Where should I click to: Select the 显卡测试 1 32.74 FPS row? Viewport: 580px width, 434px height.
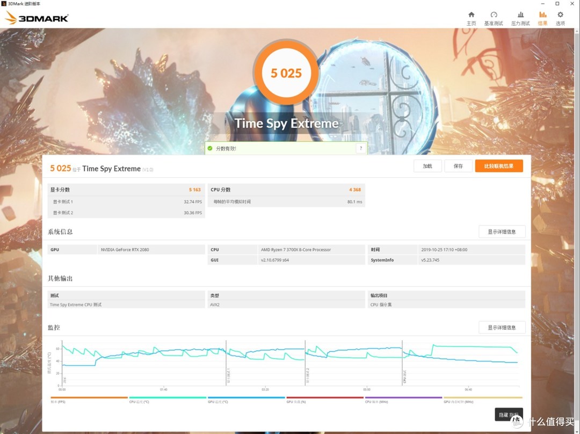pos(126,201)
